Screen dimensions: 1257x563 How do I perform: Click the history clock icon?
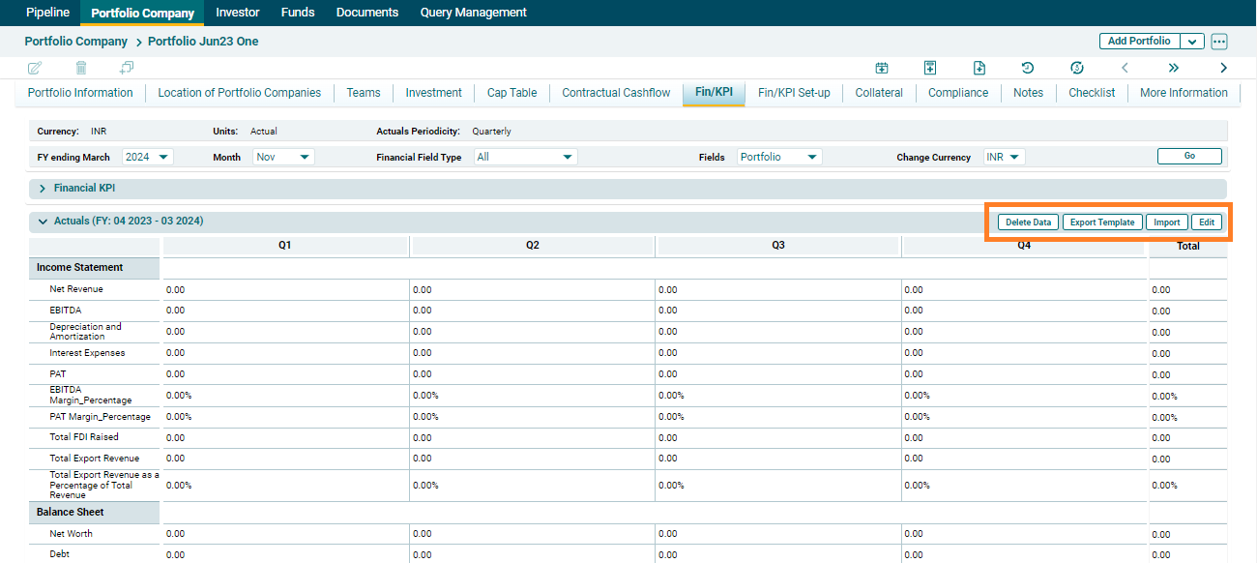click(1028, 68)
